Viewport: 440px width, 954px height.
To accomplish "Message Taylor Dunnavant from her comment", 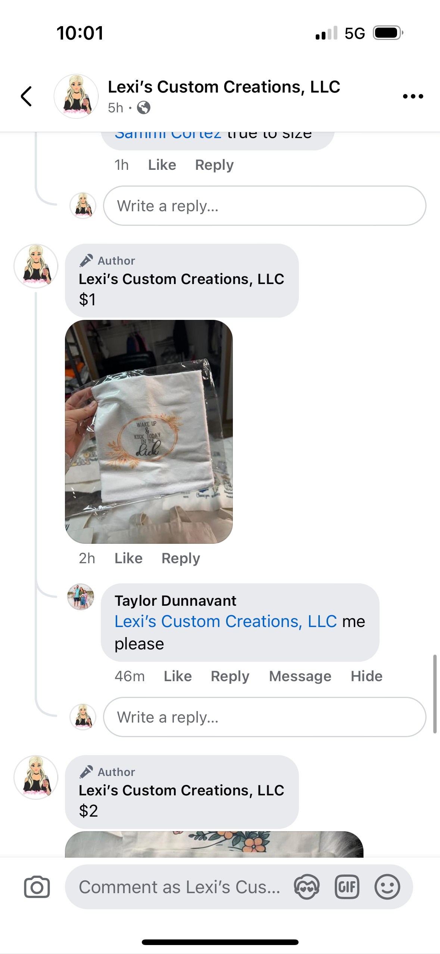I will tap(300, 676).
